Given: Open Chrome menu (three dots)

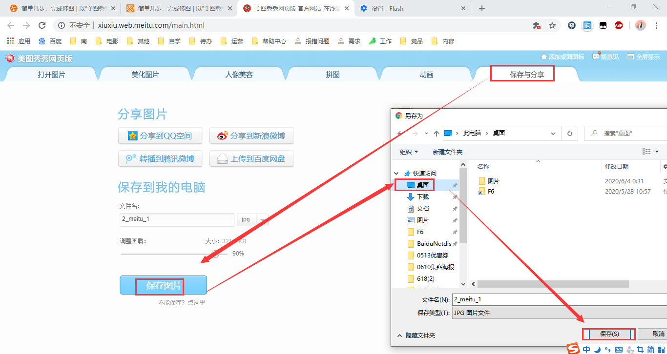Looking at the screenshot, I should (656, 25).
